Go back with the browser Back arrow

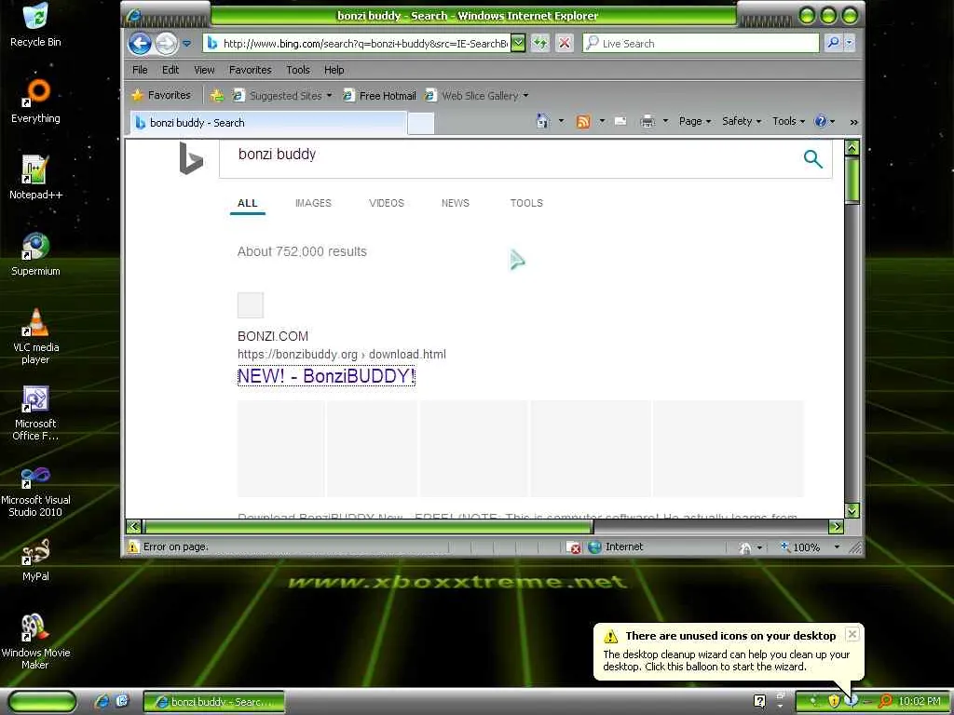pos(140,43)
